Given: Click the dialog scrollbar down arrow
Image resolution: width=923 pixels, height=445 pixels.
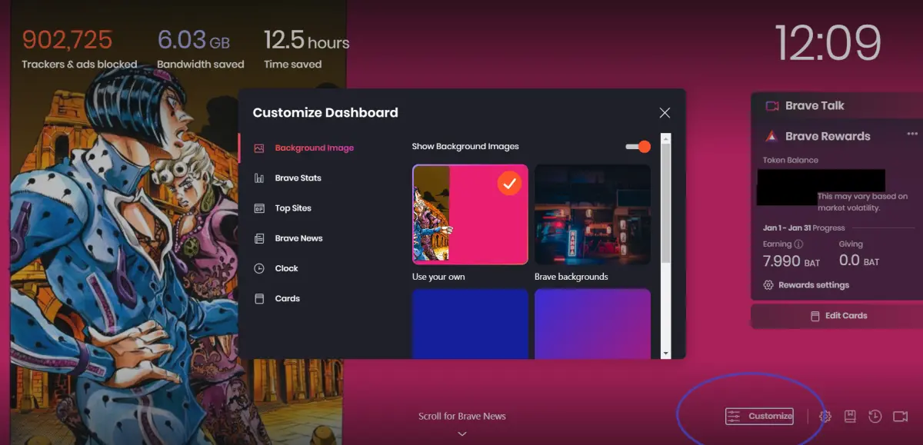Looking at the screenshot, I should coord(666,354).
